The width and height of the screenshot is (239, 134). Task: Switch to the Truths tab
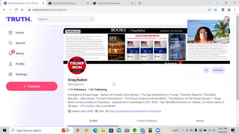point(93,121)
